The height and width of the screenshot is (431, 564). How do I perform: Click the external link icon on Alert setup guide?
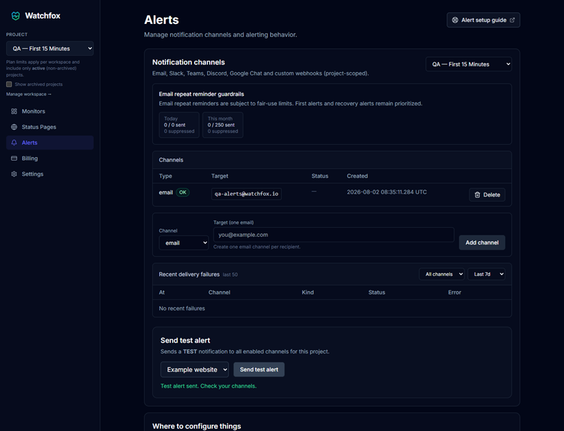(513, 20)
